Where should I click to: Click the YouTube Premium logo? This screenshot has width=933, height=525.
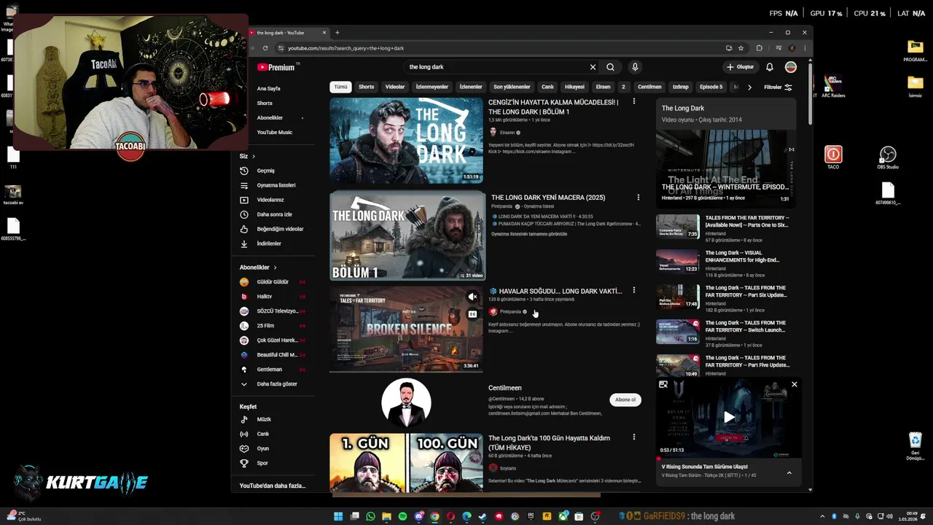click(x=276, y=67)
